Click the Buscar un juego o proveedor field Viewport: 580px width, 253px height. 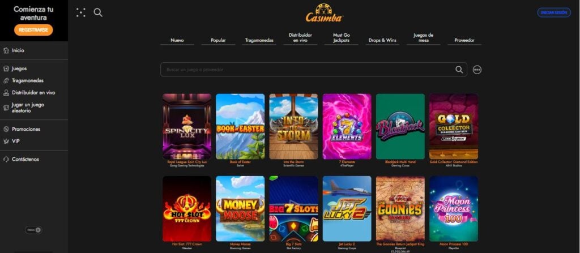tap(307, 70)
